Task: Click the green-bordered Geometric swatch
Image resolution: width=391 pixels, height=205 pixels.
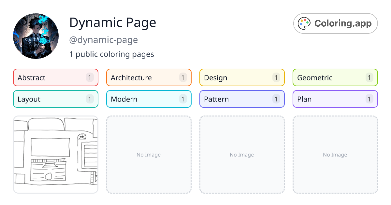Action: coord(335,77)
